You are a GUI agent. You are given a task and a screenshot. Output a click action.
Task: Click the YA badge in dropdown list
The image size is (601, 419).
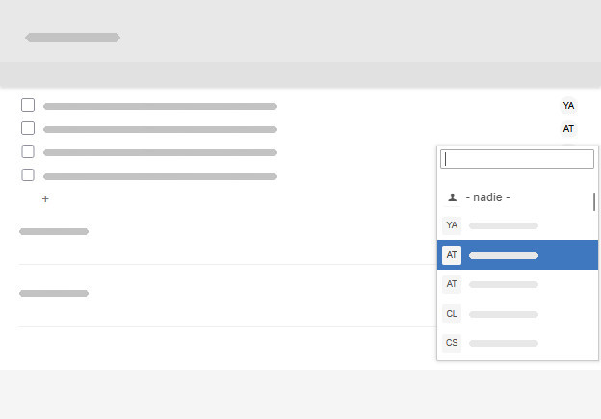click(452, 225)
